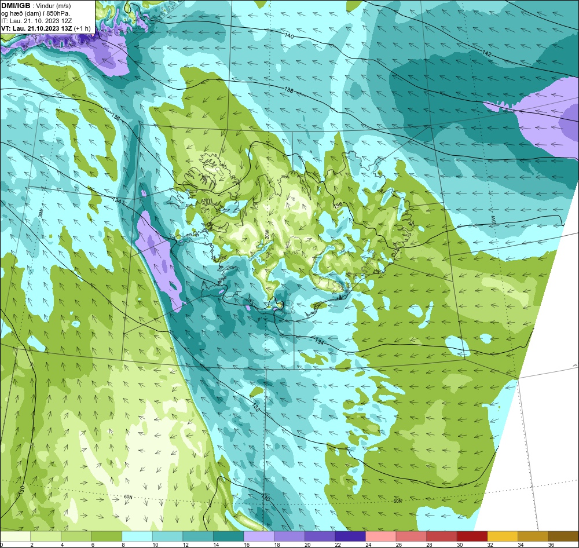Screen dimensions: 579x548
Task: Pick the 2–4 m/s legend color box
Action: coord(46,536)
